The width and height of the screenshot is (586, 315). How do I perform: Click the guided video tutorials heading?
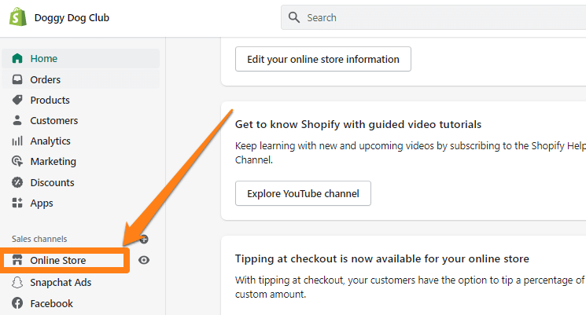358,124
